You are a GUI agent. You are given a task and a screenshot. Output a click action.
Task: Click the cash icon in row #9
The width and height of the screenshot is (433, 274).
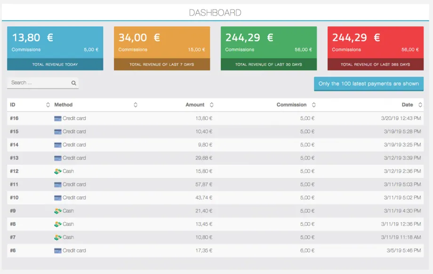[58, 211]
